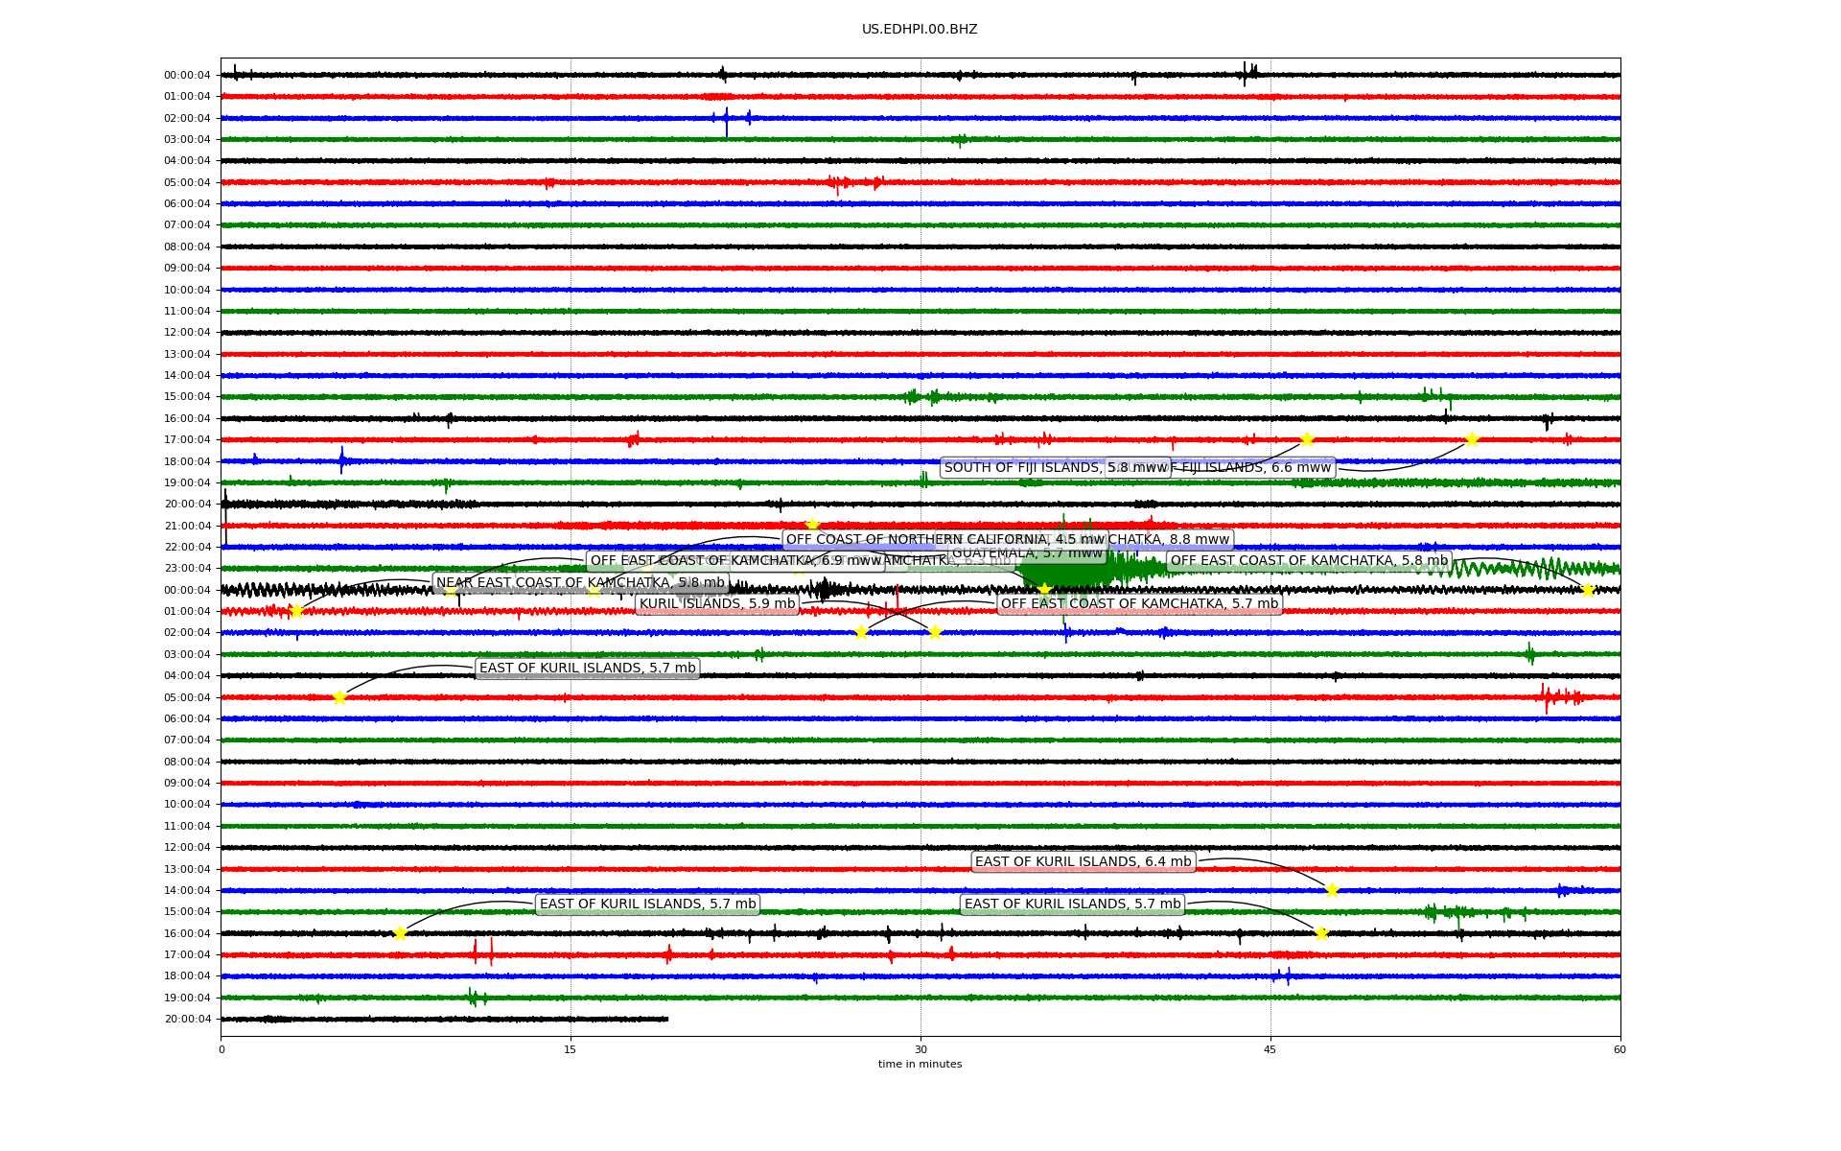Image resolution: width=1841 pixels, height=1151 pixels.
Task: Click the star for OFF EAST COAST OF KAMCHATKA, 5.8 mb
Action: pos(1588,590)
